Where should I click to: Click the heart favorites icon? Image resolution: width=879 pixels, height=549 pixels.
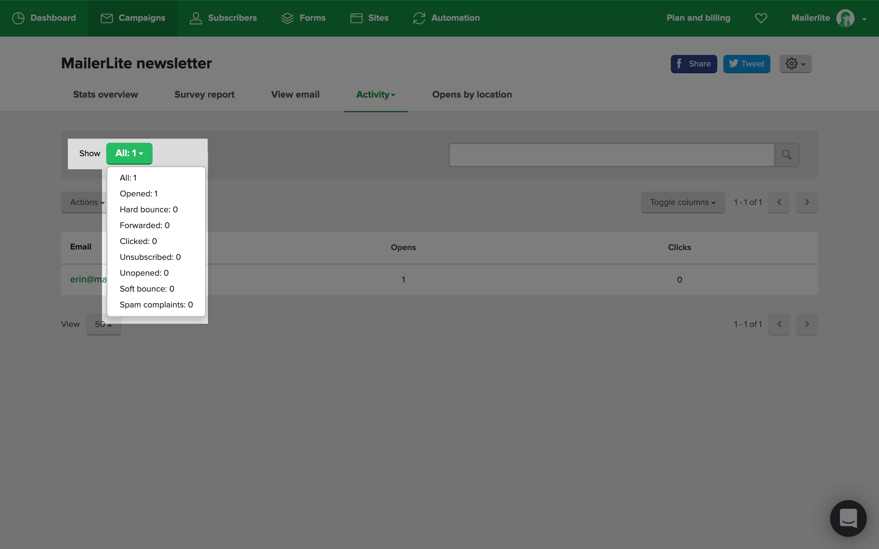click(x=761, y=18)
